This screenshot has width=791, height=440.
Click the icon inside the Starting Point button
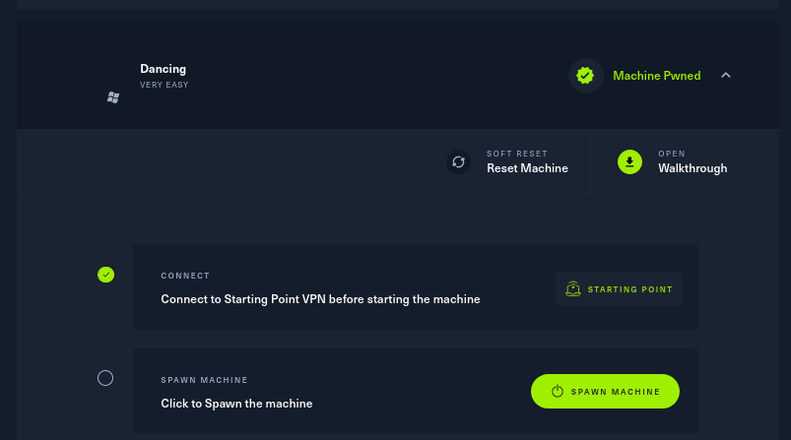[x=573, y=289]
